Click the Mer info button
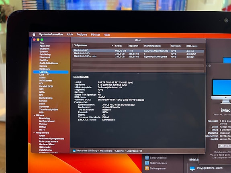The image size is (231, 173). [x=224, y=146]
